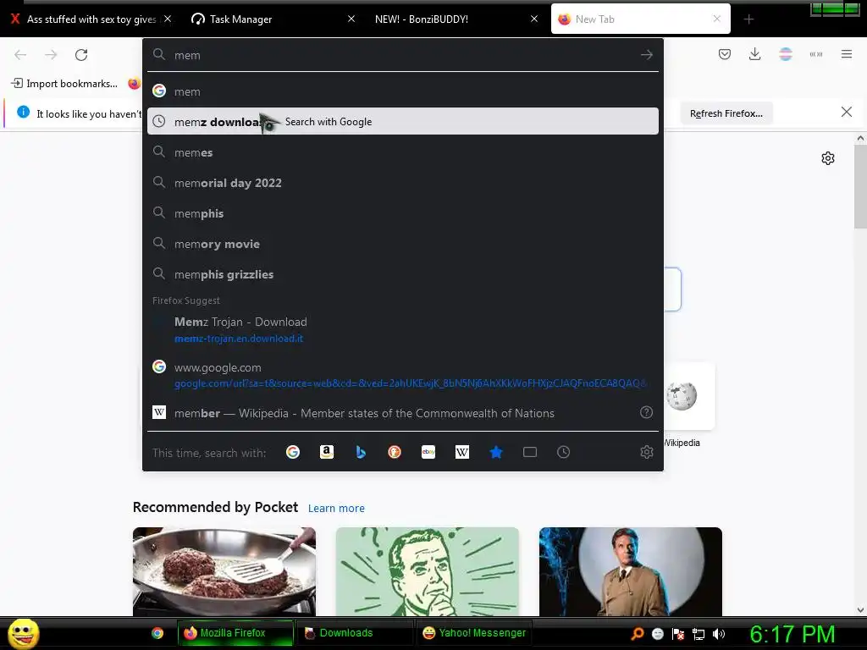This screenshot has width=867, height=650.
Task: Select memphis search suggestion
Action: (402, 212)
